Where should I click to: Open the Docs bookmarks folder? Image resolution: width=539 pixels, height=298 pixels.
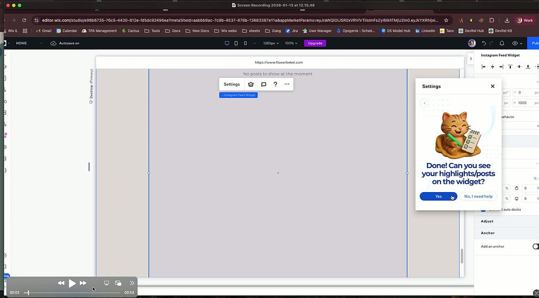point(173,31)
